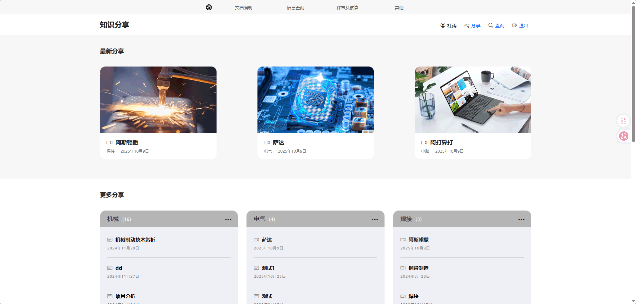Click the 2024年11月29日 date text
636x304 pixels.
coord(123,248)
